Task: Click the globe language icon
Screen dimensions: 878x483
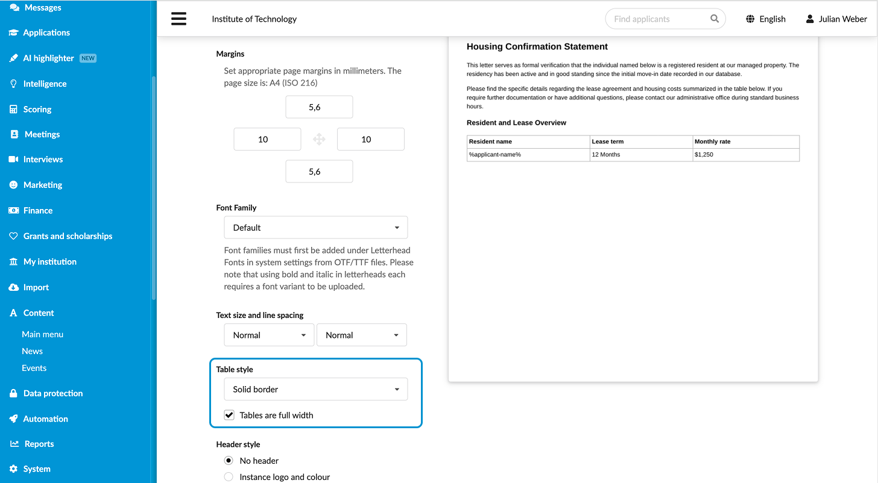Action: point(750,19)
